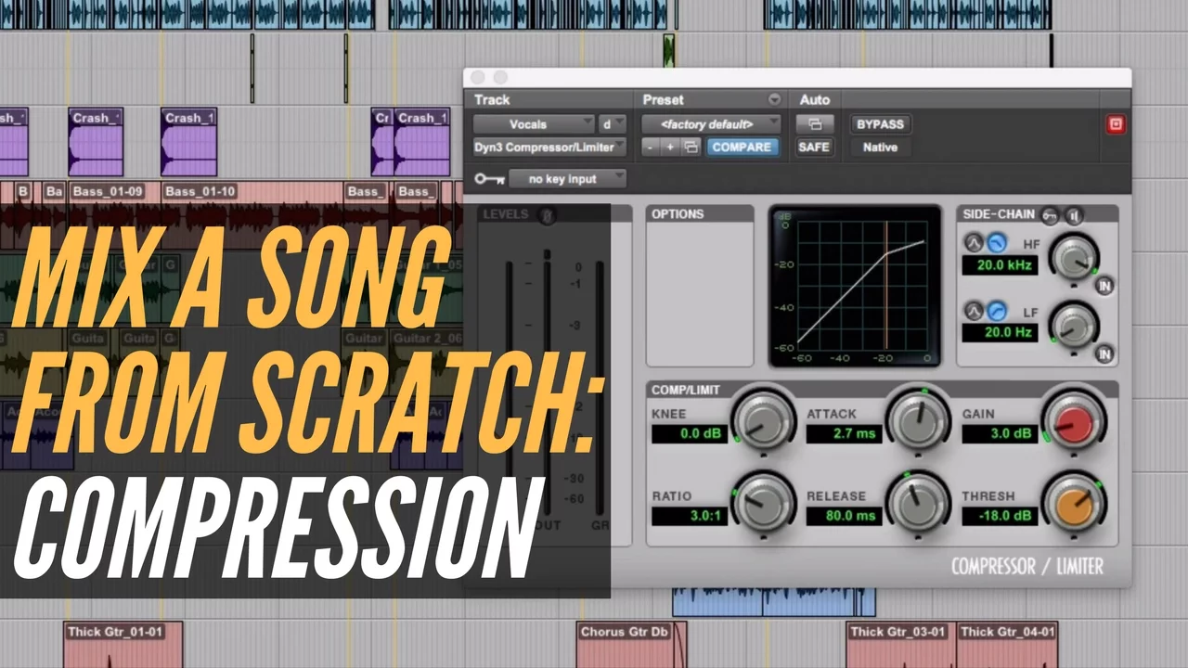Click the Auto header label

[x=814, y=99]
